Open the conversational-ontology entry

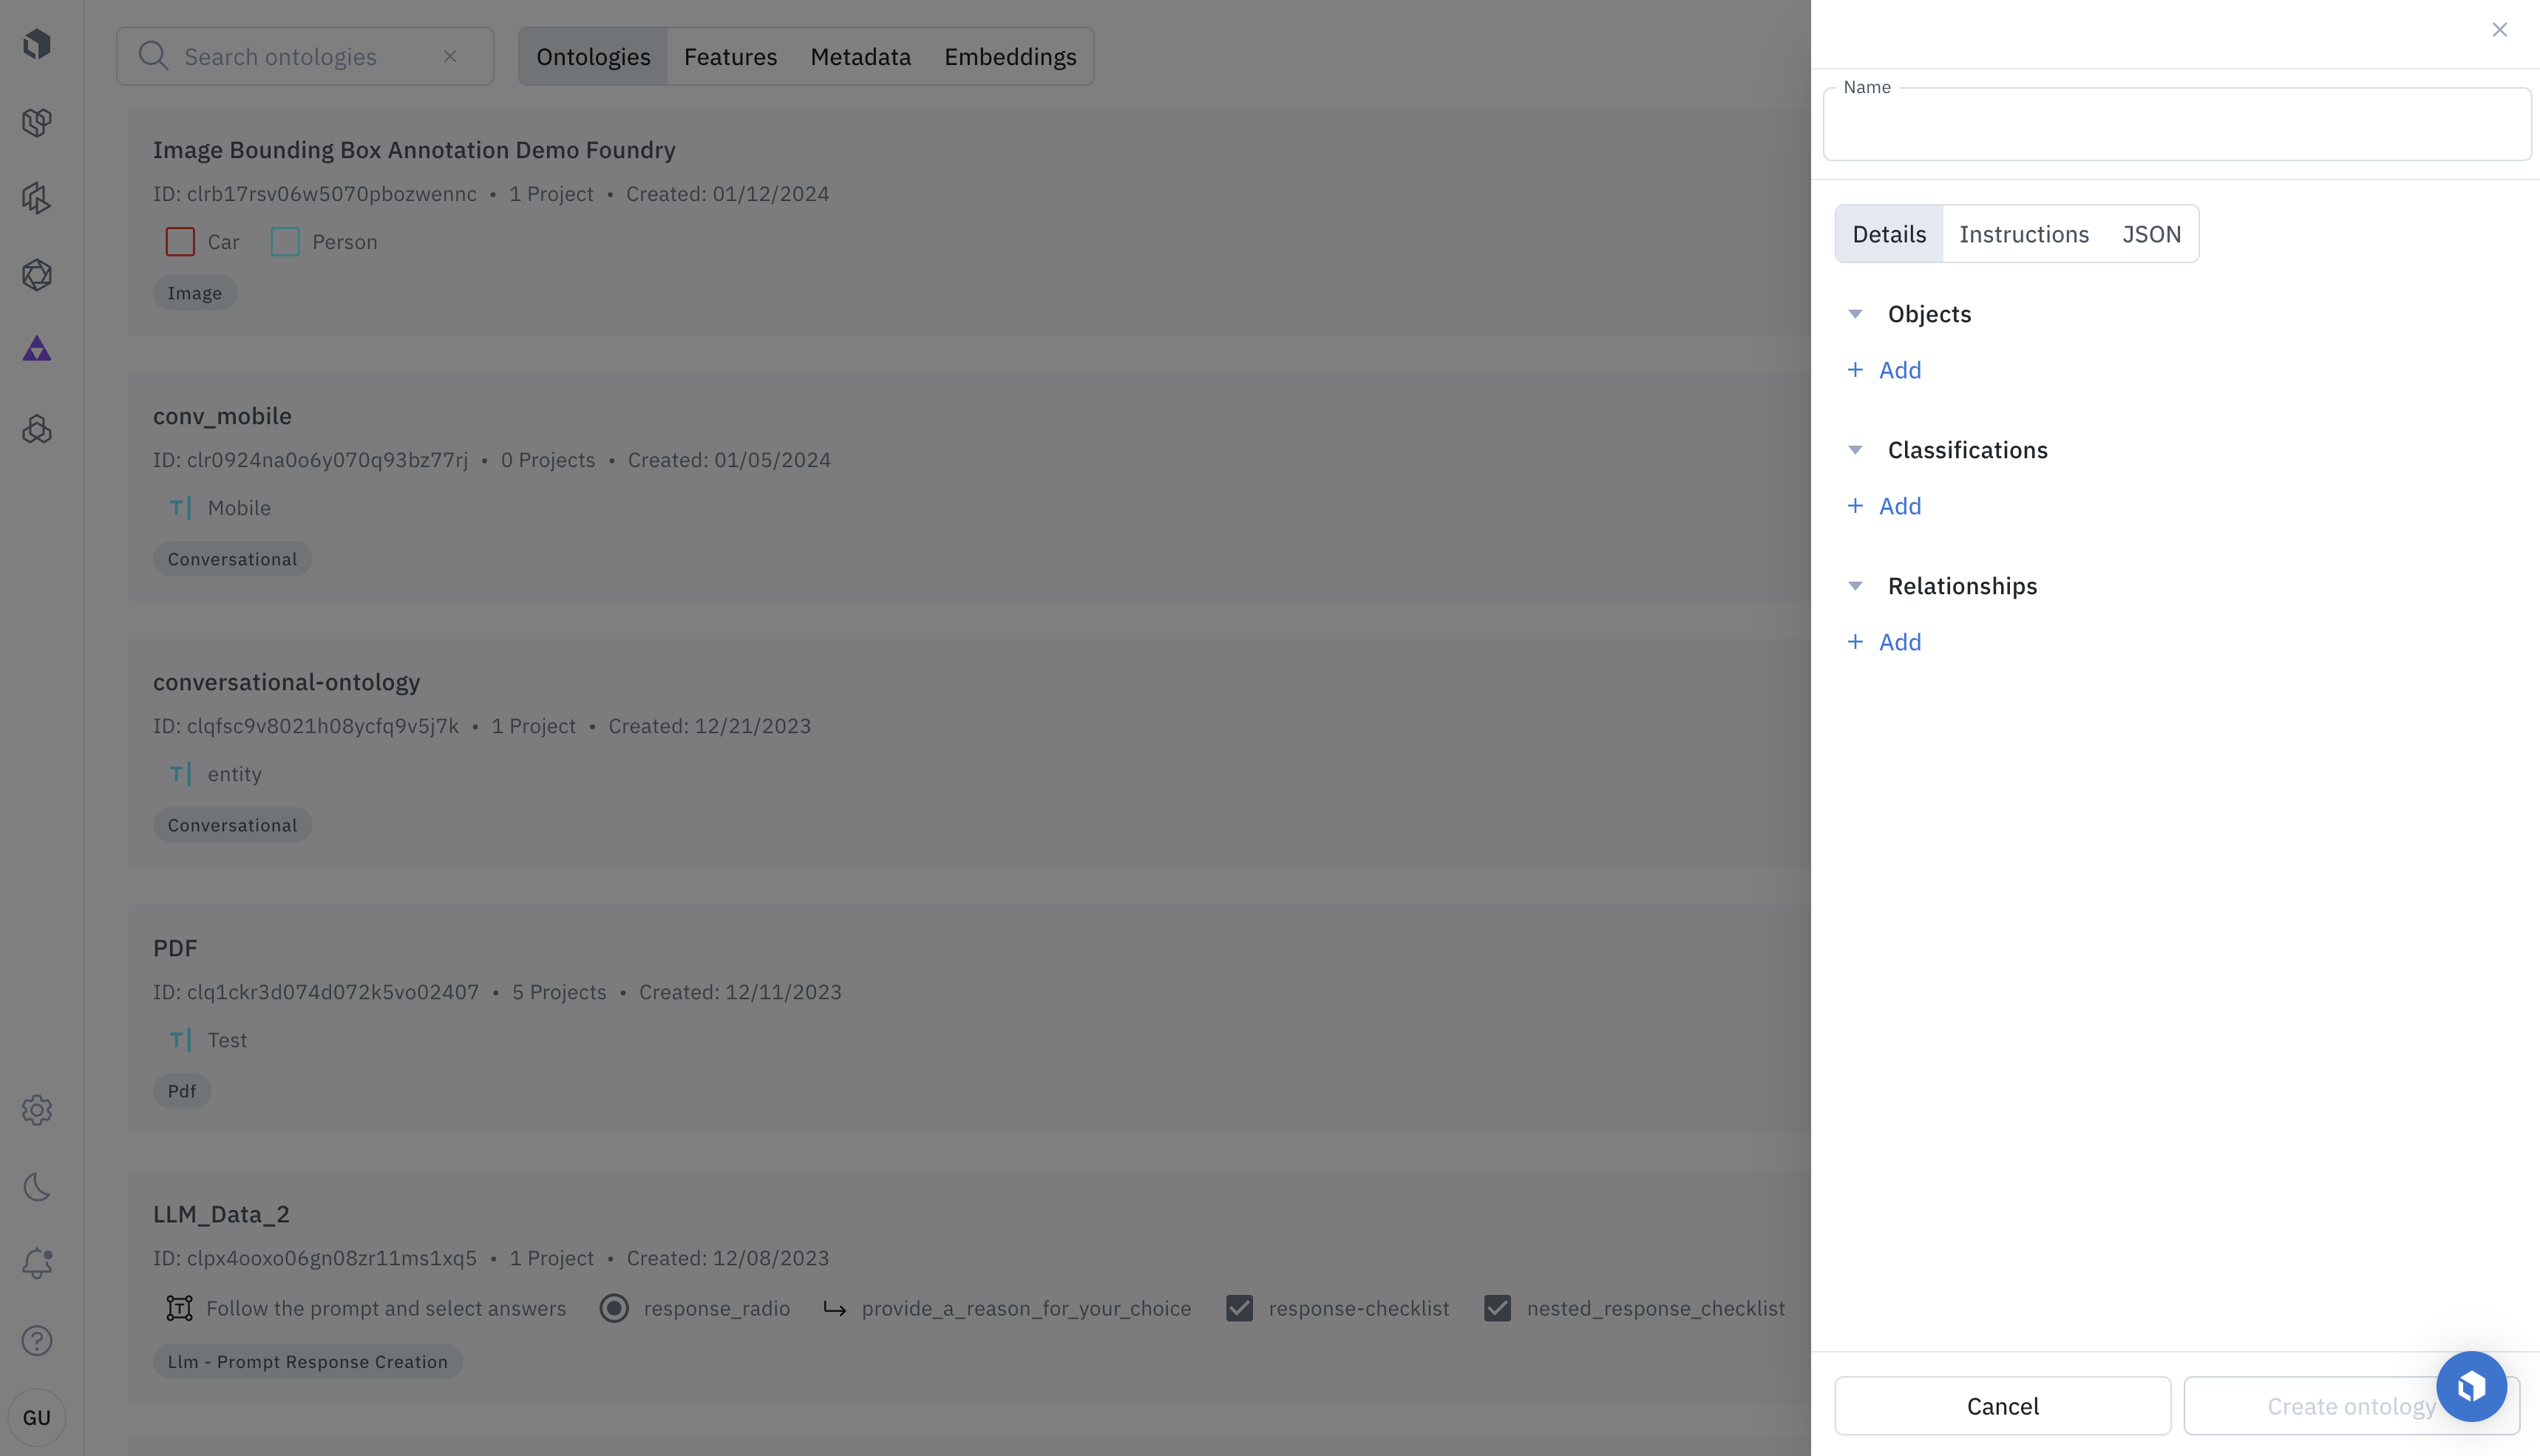click(x=286, y=682)
